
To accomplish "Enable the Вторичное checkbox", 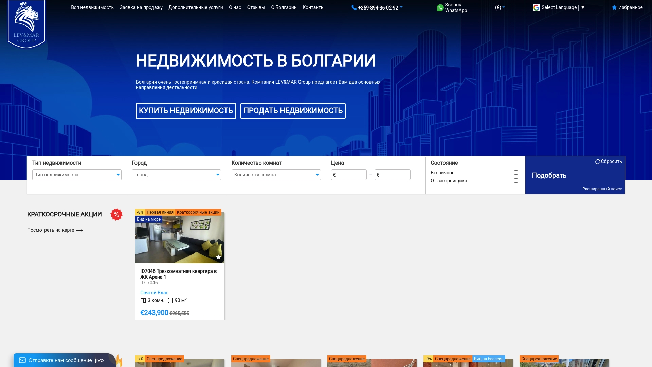I will [516, 172].
